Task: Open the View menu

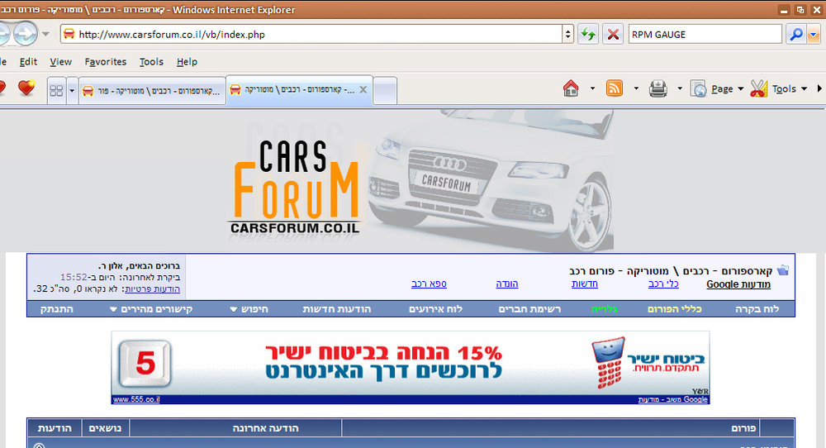Action: (60, 62)
